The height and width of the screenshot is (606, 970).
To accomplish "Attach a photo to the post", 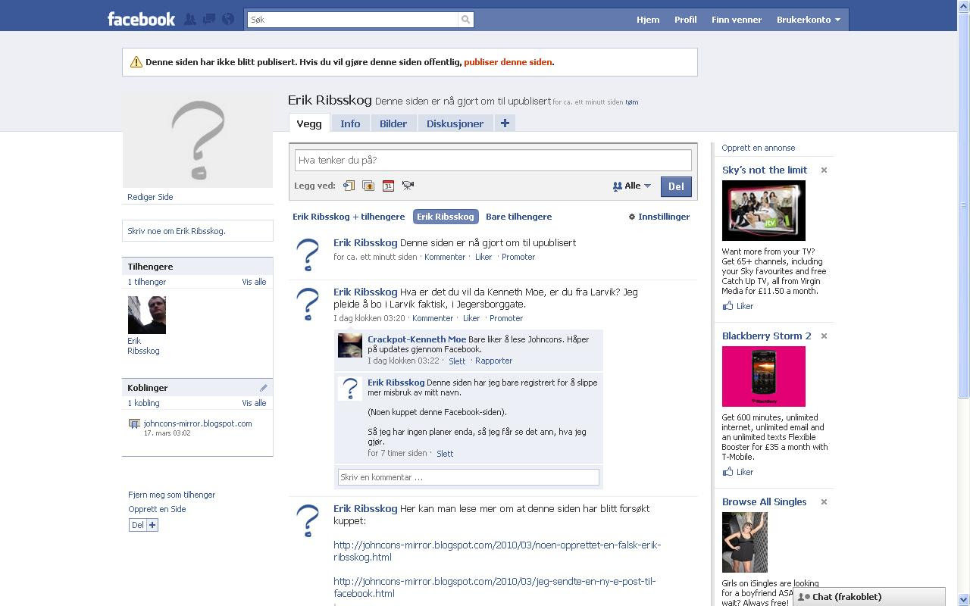I will [x=368, y=186].
